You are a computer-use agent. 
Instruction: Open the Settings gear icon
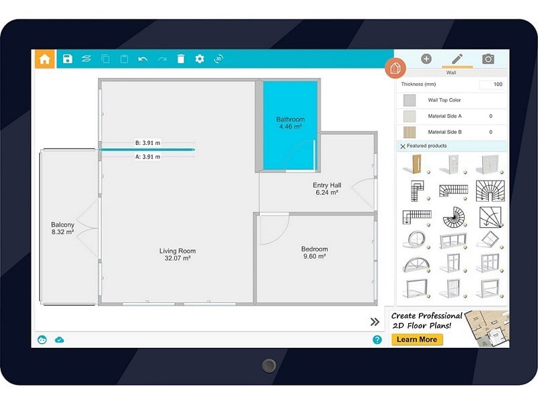click(x=198, y=59)
